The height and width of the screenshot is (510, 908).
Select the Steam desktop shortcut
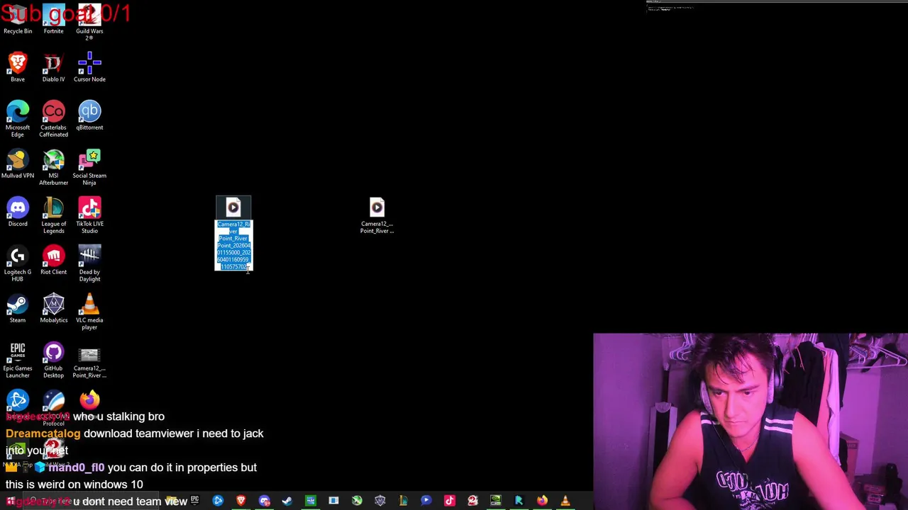18,308
